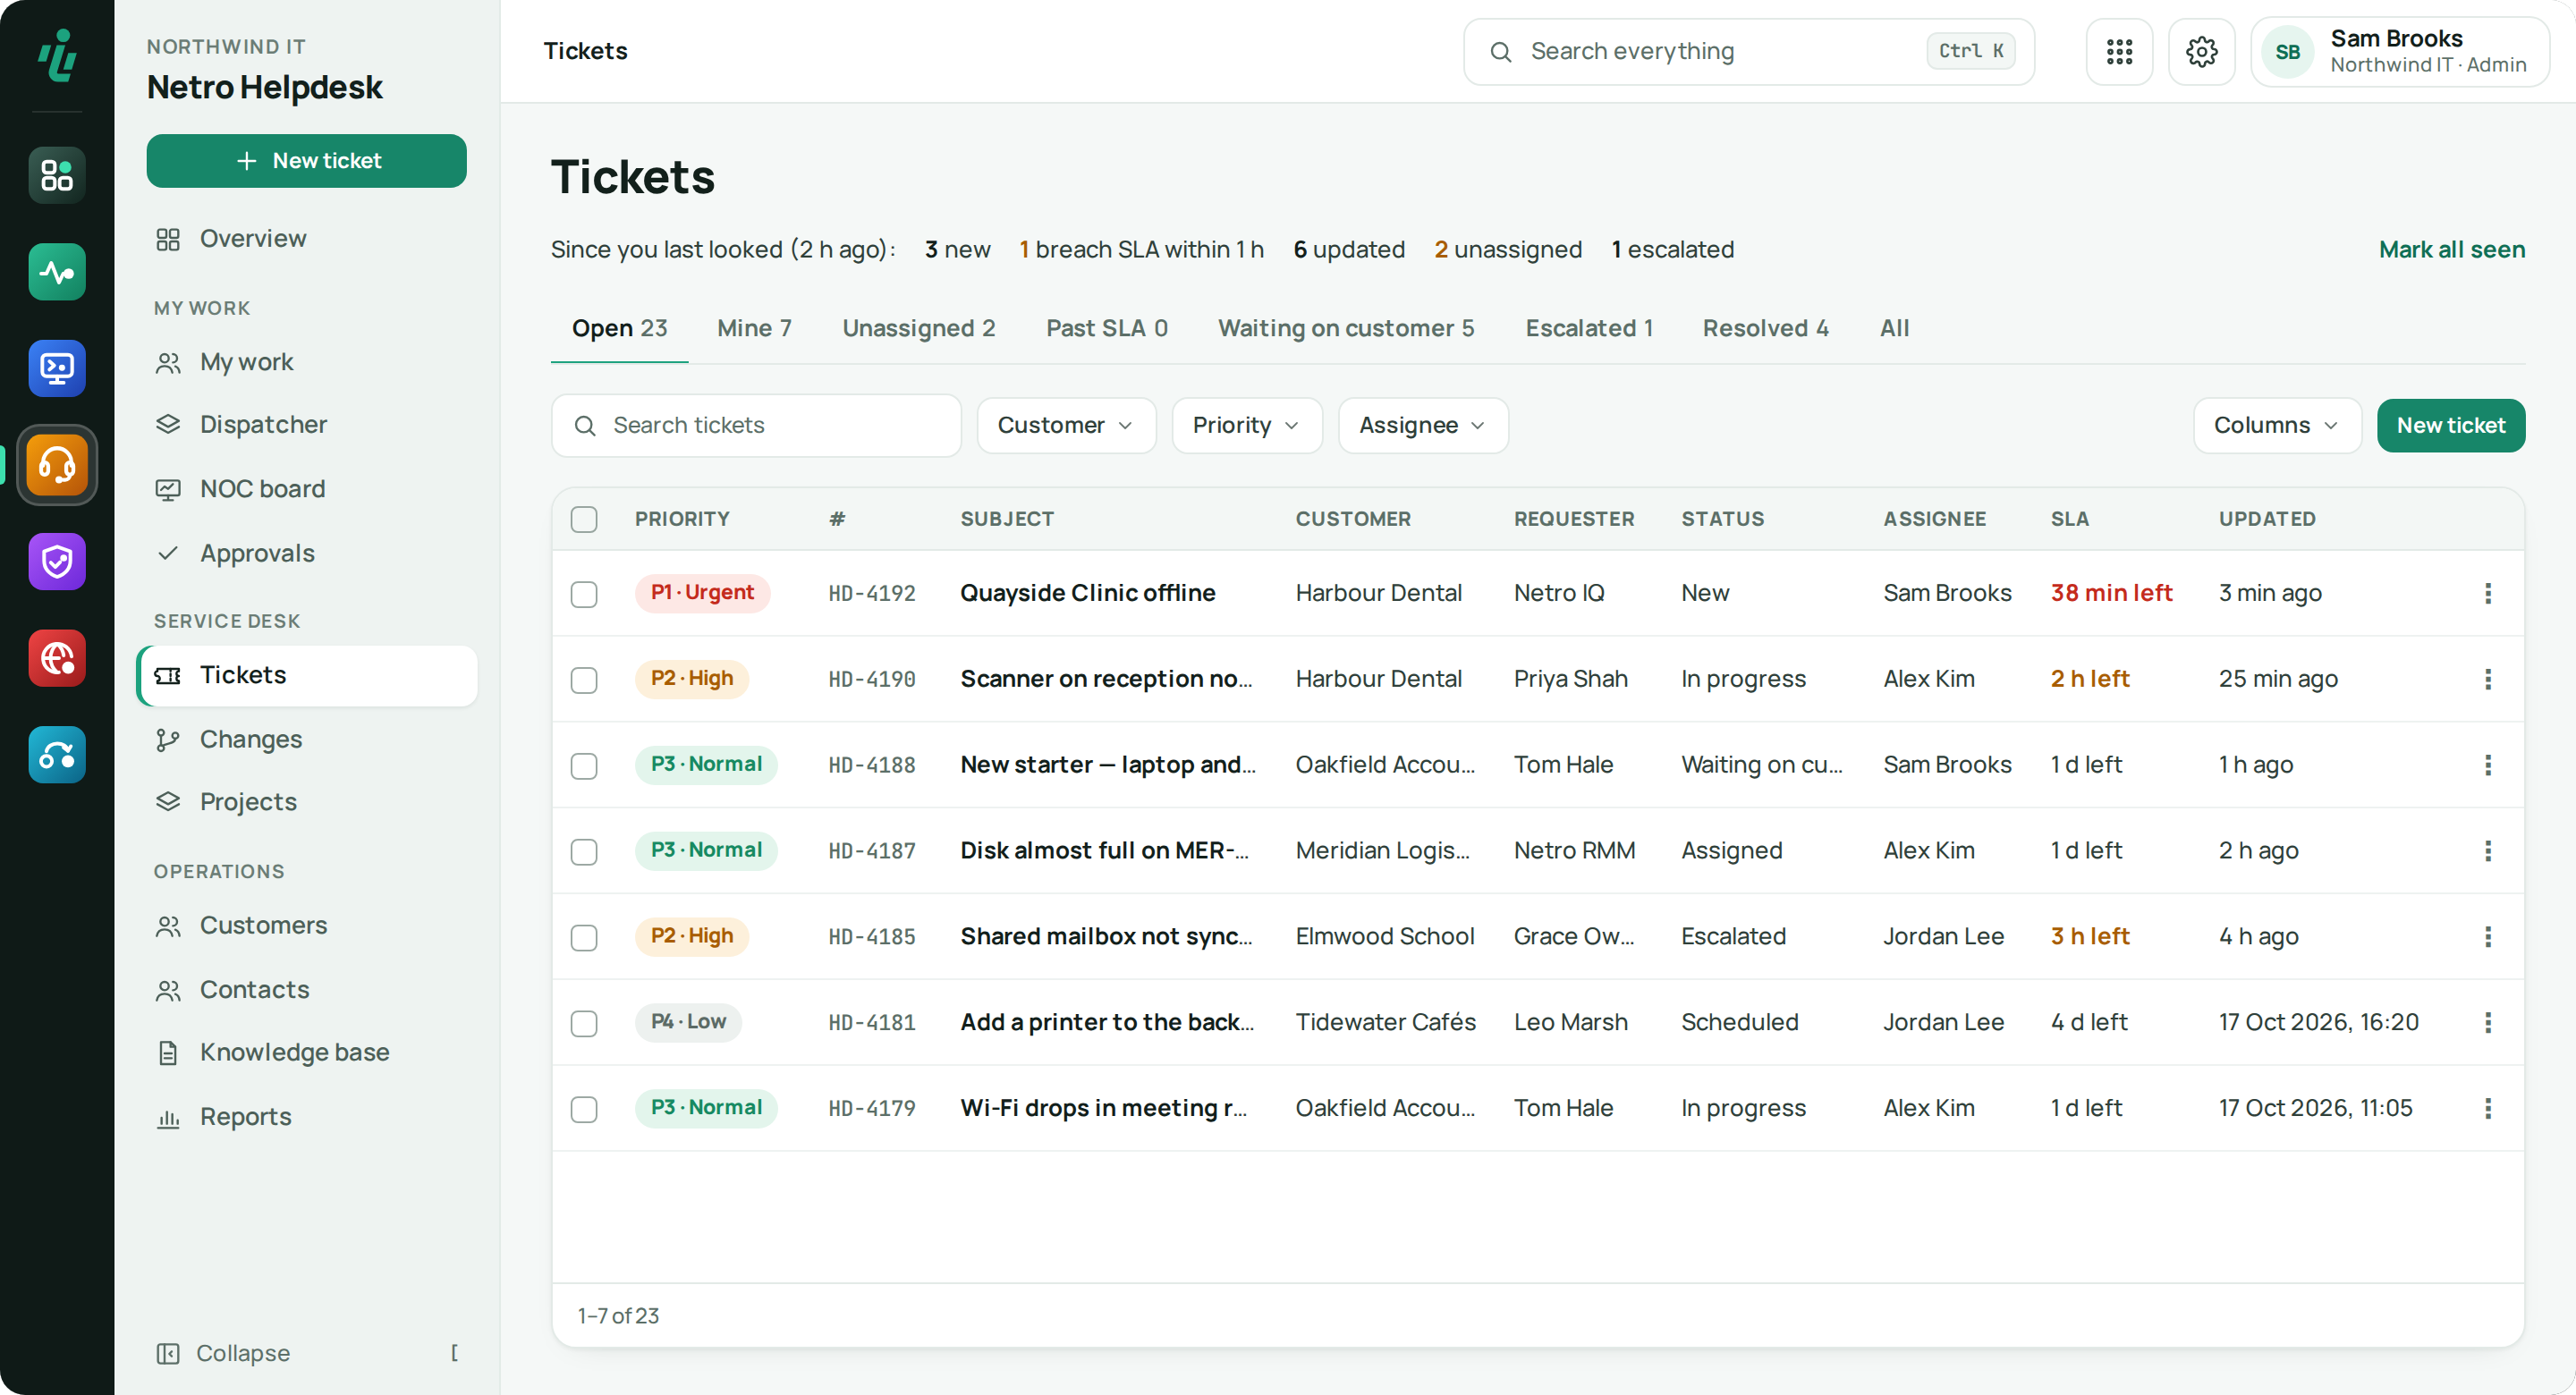Open the blue remote desktop app icon
The image size is (2576, 1395).
(57, 369)
